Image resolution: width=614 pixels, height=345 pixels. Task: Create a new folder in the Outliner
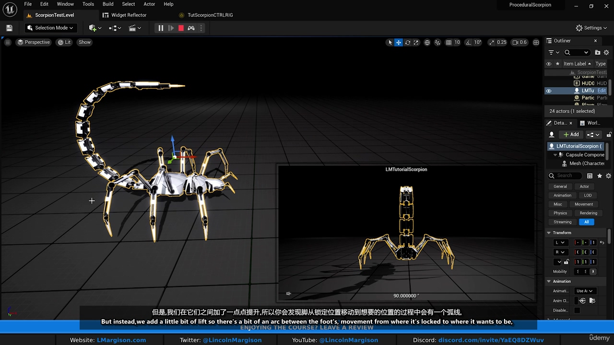click(598, 52)
